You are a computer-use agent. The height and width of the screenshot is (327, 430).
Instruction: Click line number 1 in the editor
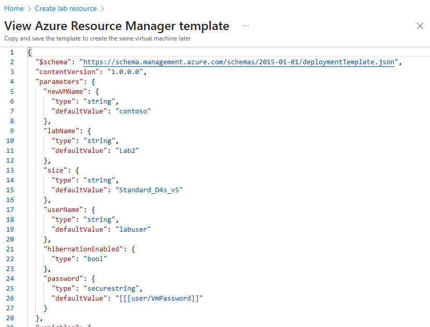click(x=12, y=52)
